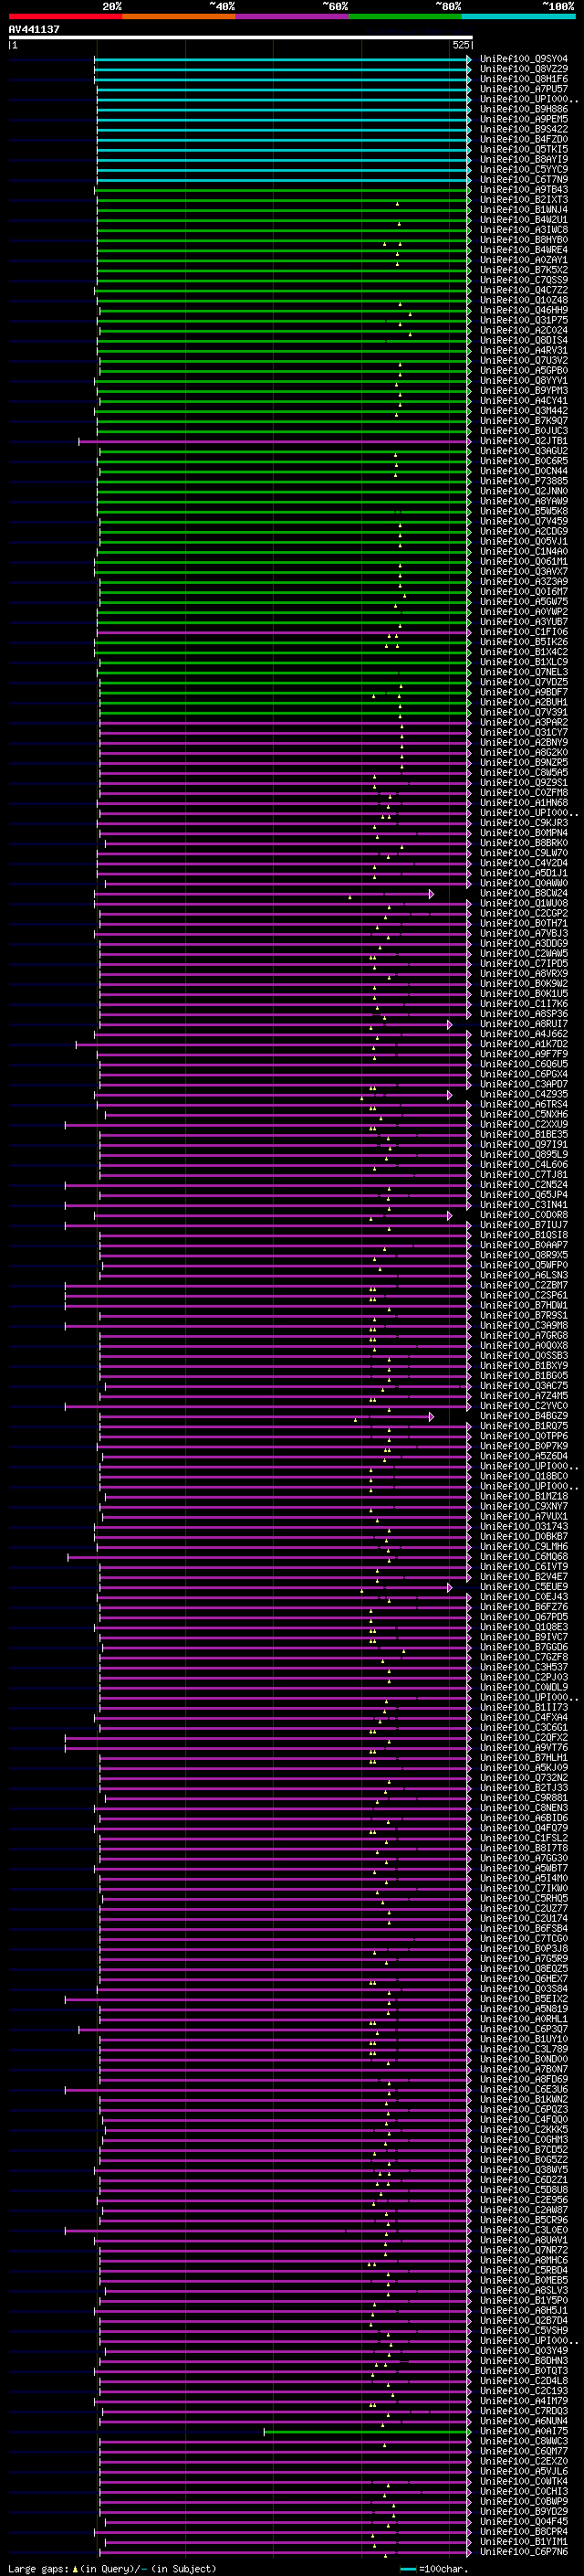The height and width of the screenshot is (2576, 584).
Task: Select the UniRef100_A5GPB0 entry
Action: coord(523,371)
